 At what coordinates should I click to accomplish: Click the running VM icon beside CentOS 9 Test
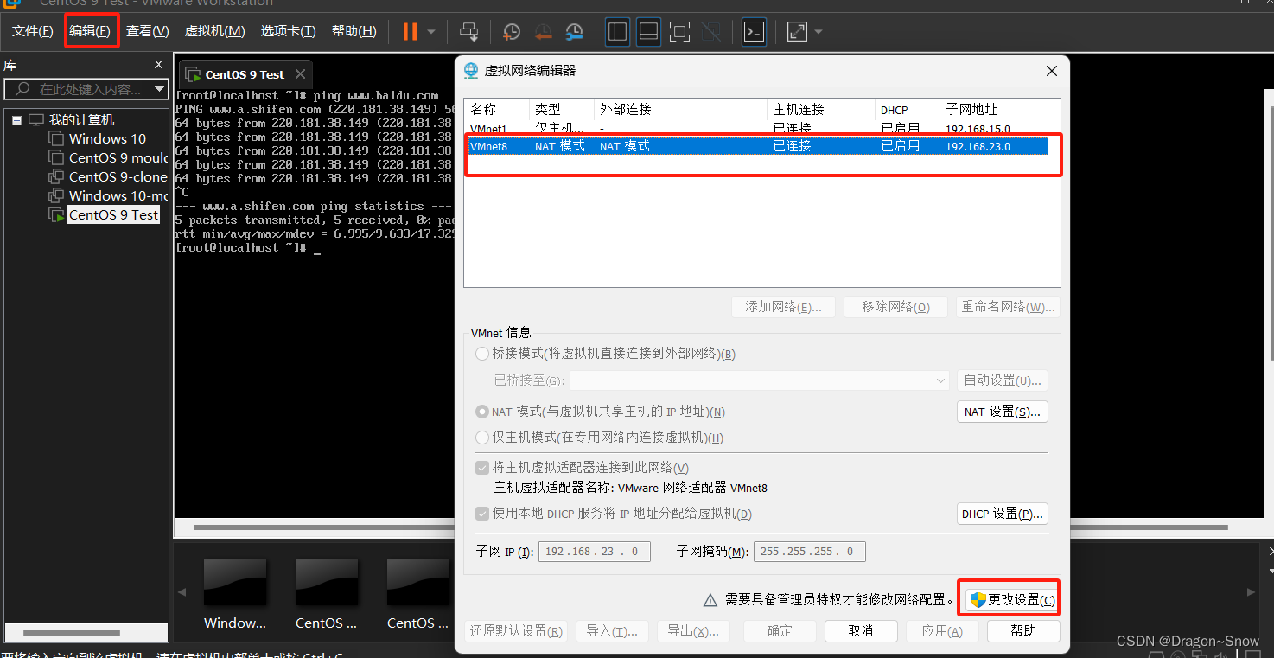coord(56,214)
